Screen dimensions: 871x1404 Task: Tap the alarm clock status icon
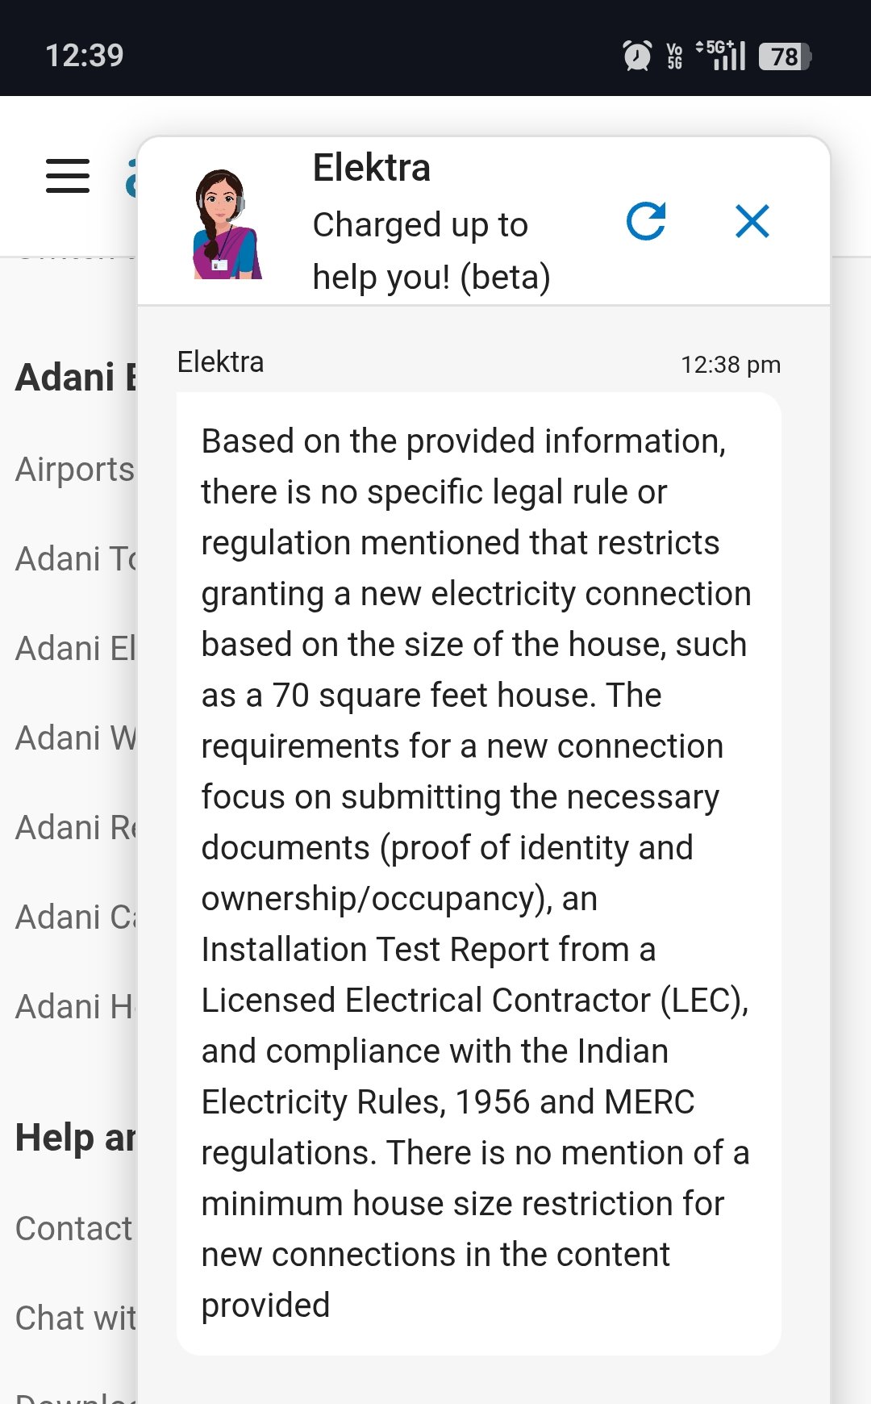tap(637, 56)
